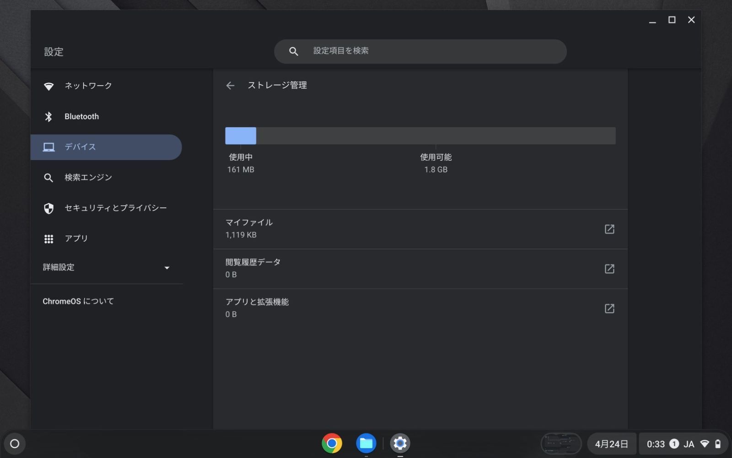Image resolution: width=732 pixels, height=458 pixels.
Task: Select デバイス in the sidebar
Action: [106, 147]
